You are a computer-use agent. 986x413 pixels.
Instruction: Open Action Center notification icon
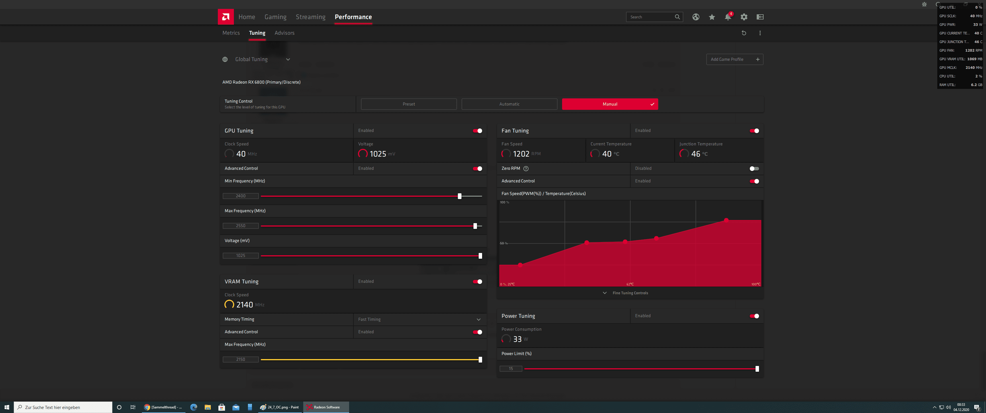tap(977, 407)
